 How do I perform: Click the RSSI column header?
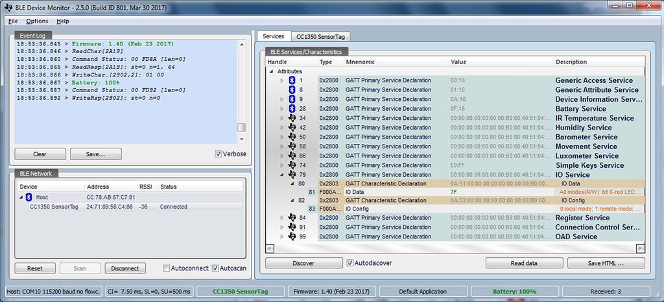tap(147, 187)
